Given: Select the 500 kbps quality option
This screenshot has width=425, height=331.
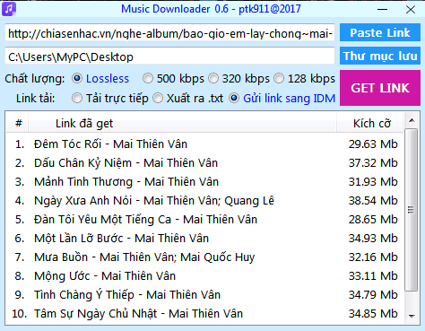Looking at the screenshot, I should point(174,79).
